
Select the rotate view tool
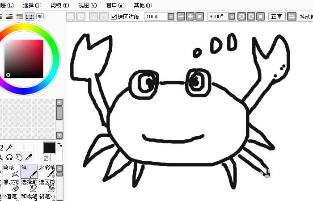pyautogui.click(x=9, y=157)
